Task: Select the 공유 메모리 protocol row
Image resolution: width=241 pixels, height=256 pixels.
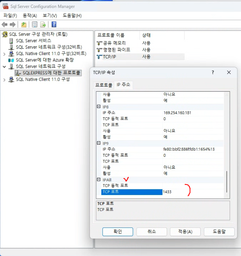Action: pyautogui.click(x=140, y=43)
